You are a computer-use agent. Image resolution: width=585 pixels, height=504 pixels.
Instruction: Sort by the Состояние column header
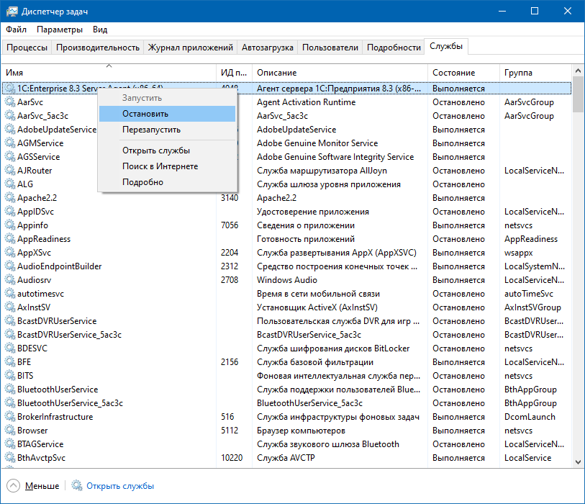[x=453, y=73]
